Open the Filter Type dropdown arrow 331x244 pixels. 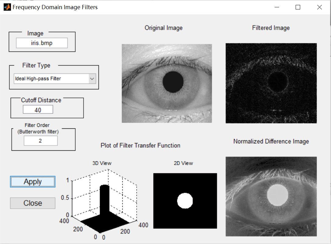[x=92, y=79]
